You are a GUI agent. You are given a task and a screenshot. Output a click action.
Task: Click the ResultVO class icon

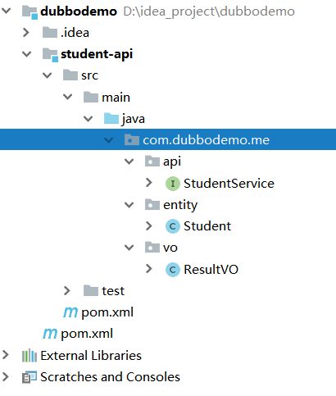[x=173, y=270]
